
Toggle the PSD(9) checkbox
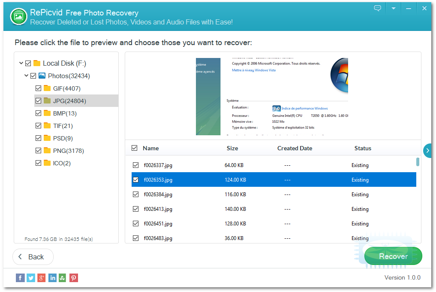point(39,138)
